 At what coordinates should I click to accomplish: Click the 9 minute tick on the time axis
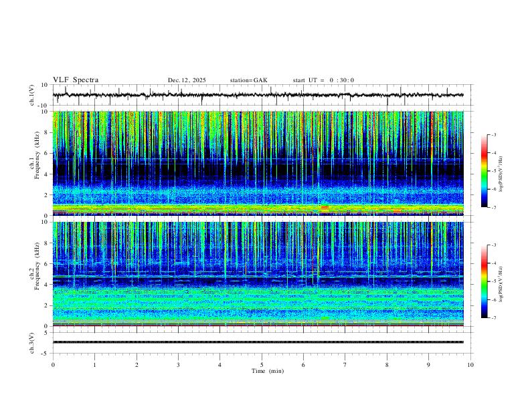(x=428, y=365)
